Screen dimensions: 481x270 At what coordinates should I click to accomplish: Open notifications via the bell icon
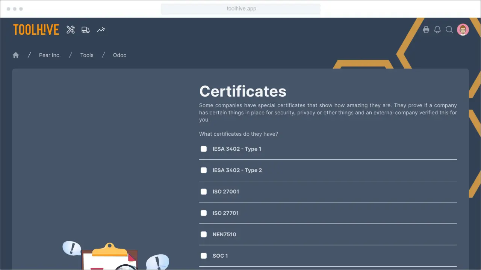coord(437,30)
